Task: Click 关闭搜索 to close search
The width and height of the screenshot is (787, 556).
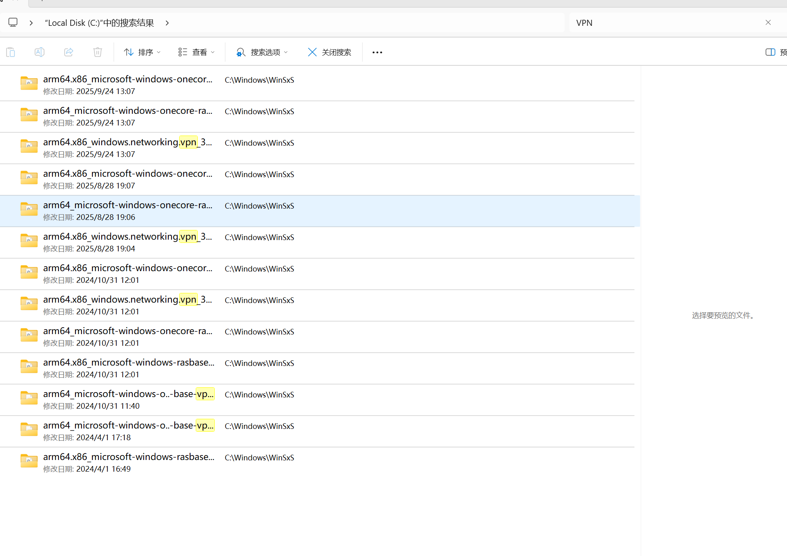Action: 330,52
